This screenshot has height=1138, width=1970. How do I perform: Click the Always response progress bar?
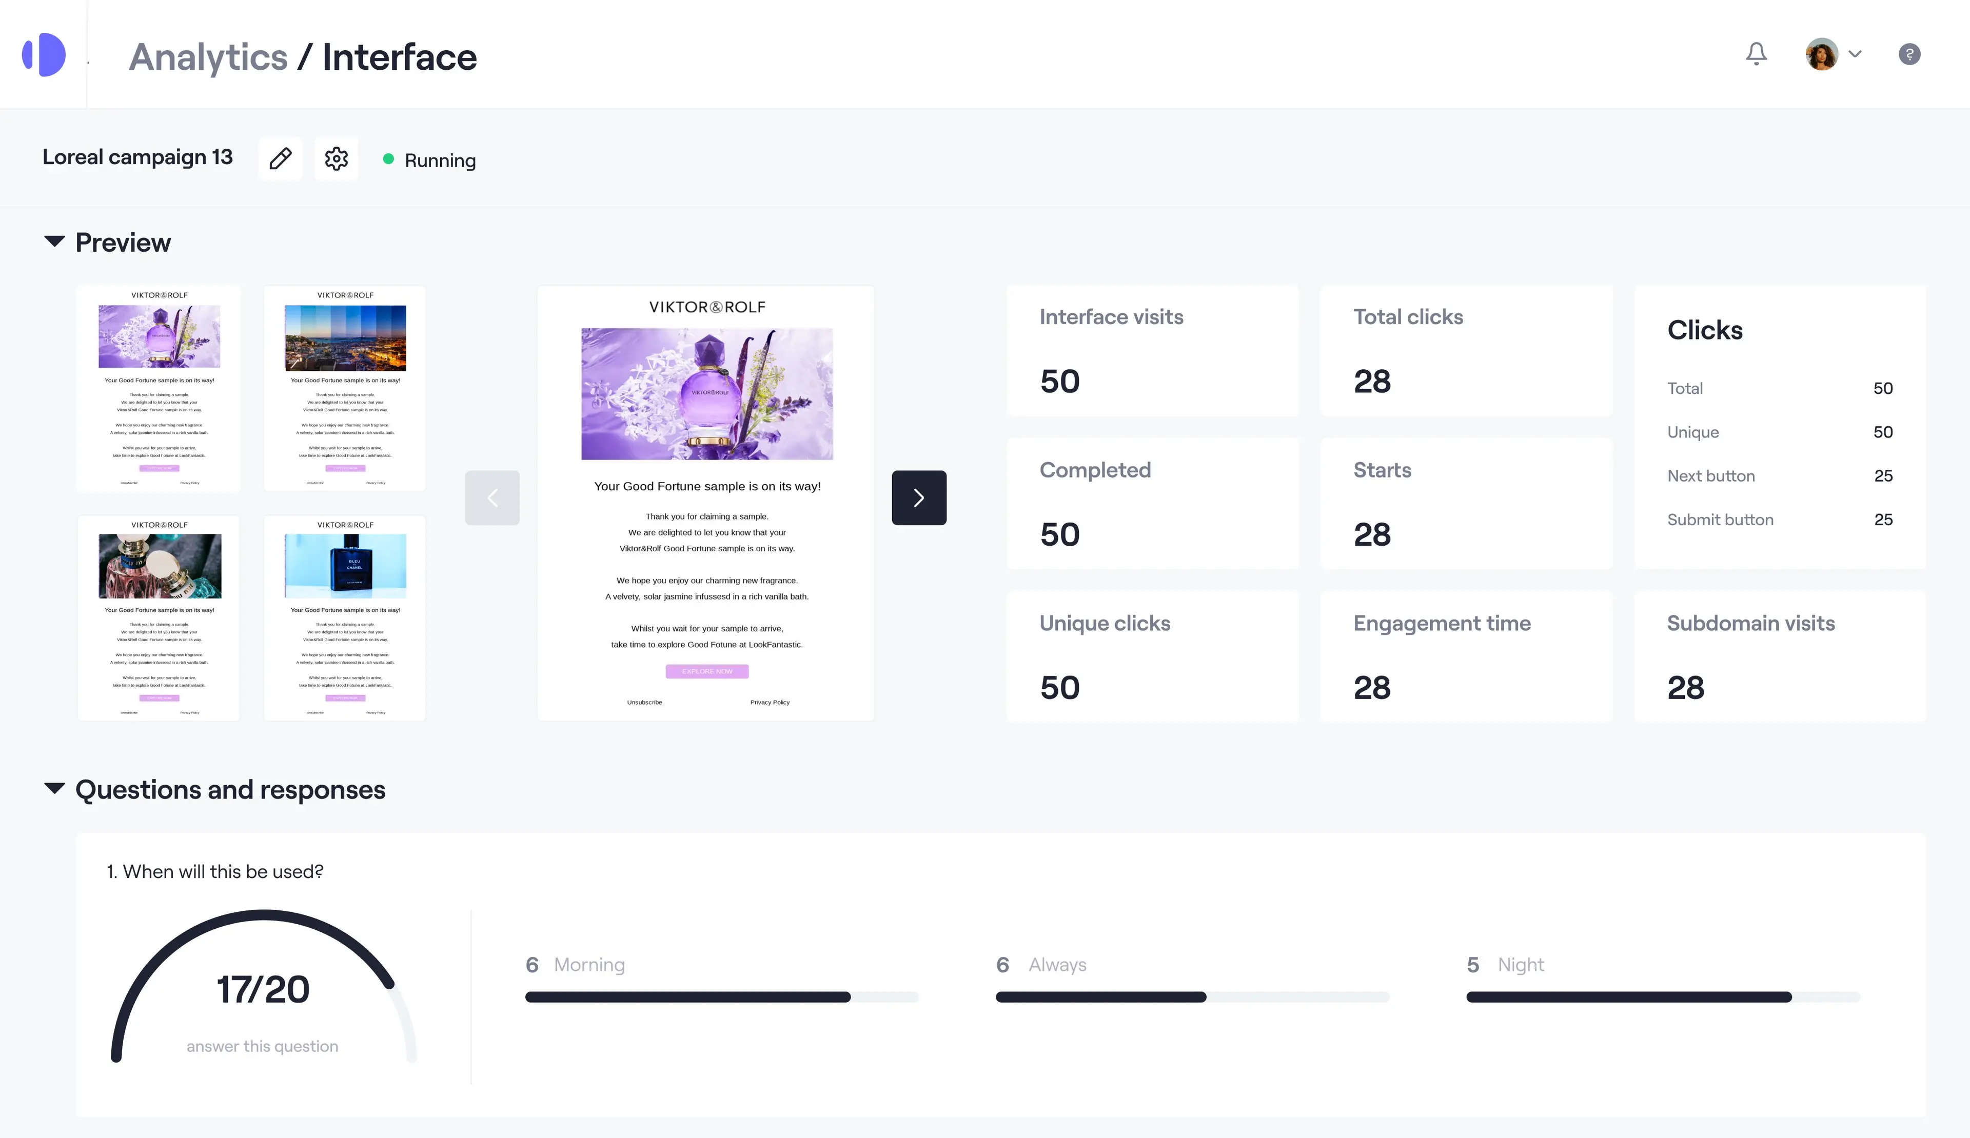click(x=1192, y=997)
